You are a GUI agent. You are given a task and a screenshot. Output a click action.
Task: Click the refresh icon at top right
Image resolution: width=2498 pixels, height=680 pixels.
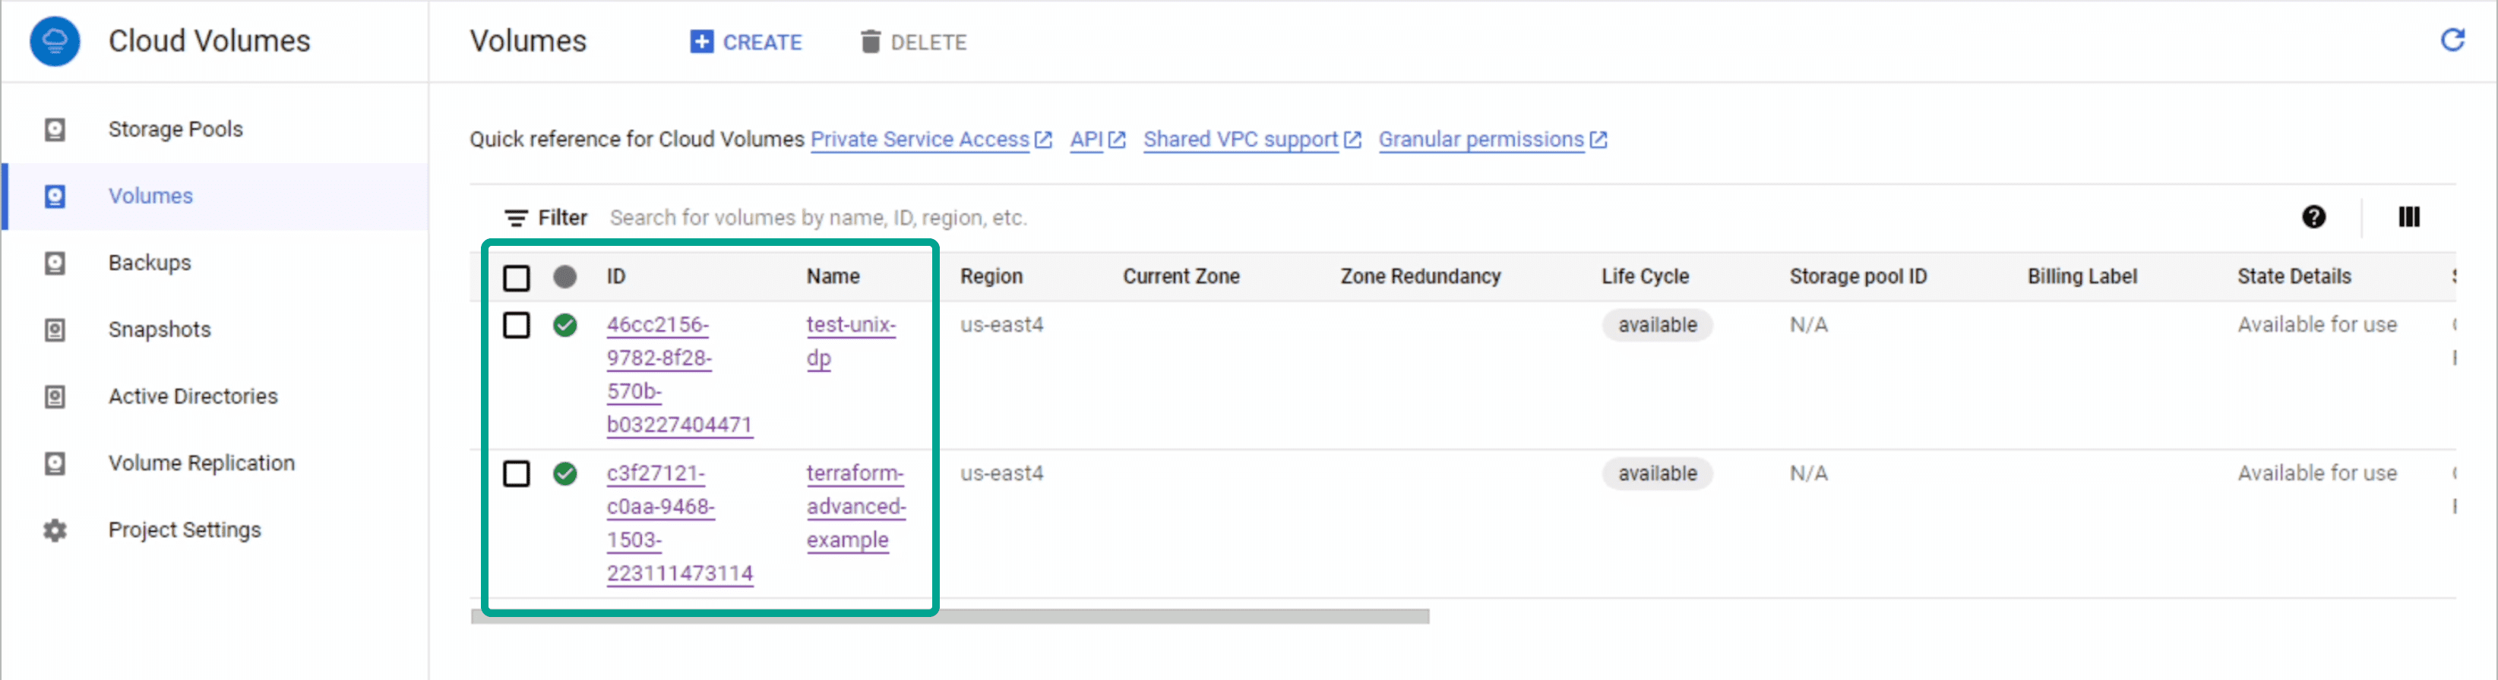tap(2452, 41)
